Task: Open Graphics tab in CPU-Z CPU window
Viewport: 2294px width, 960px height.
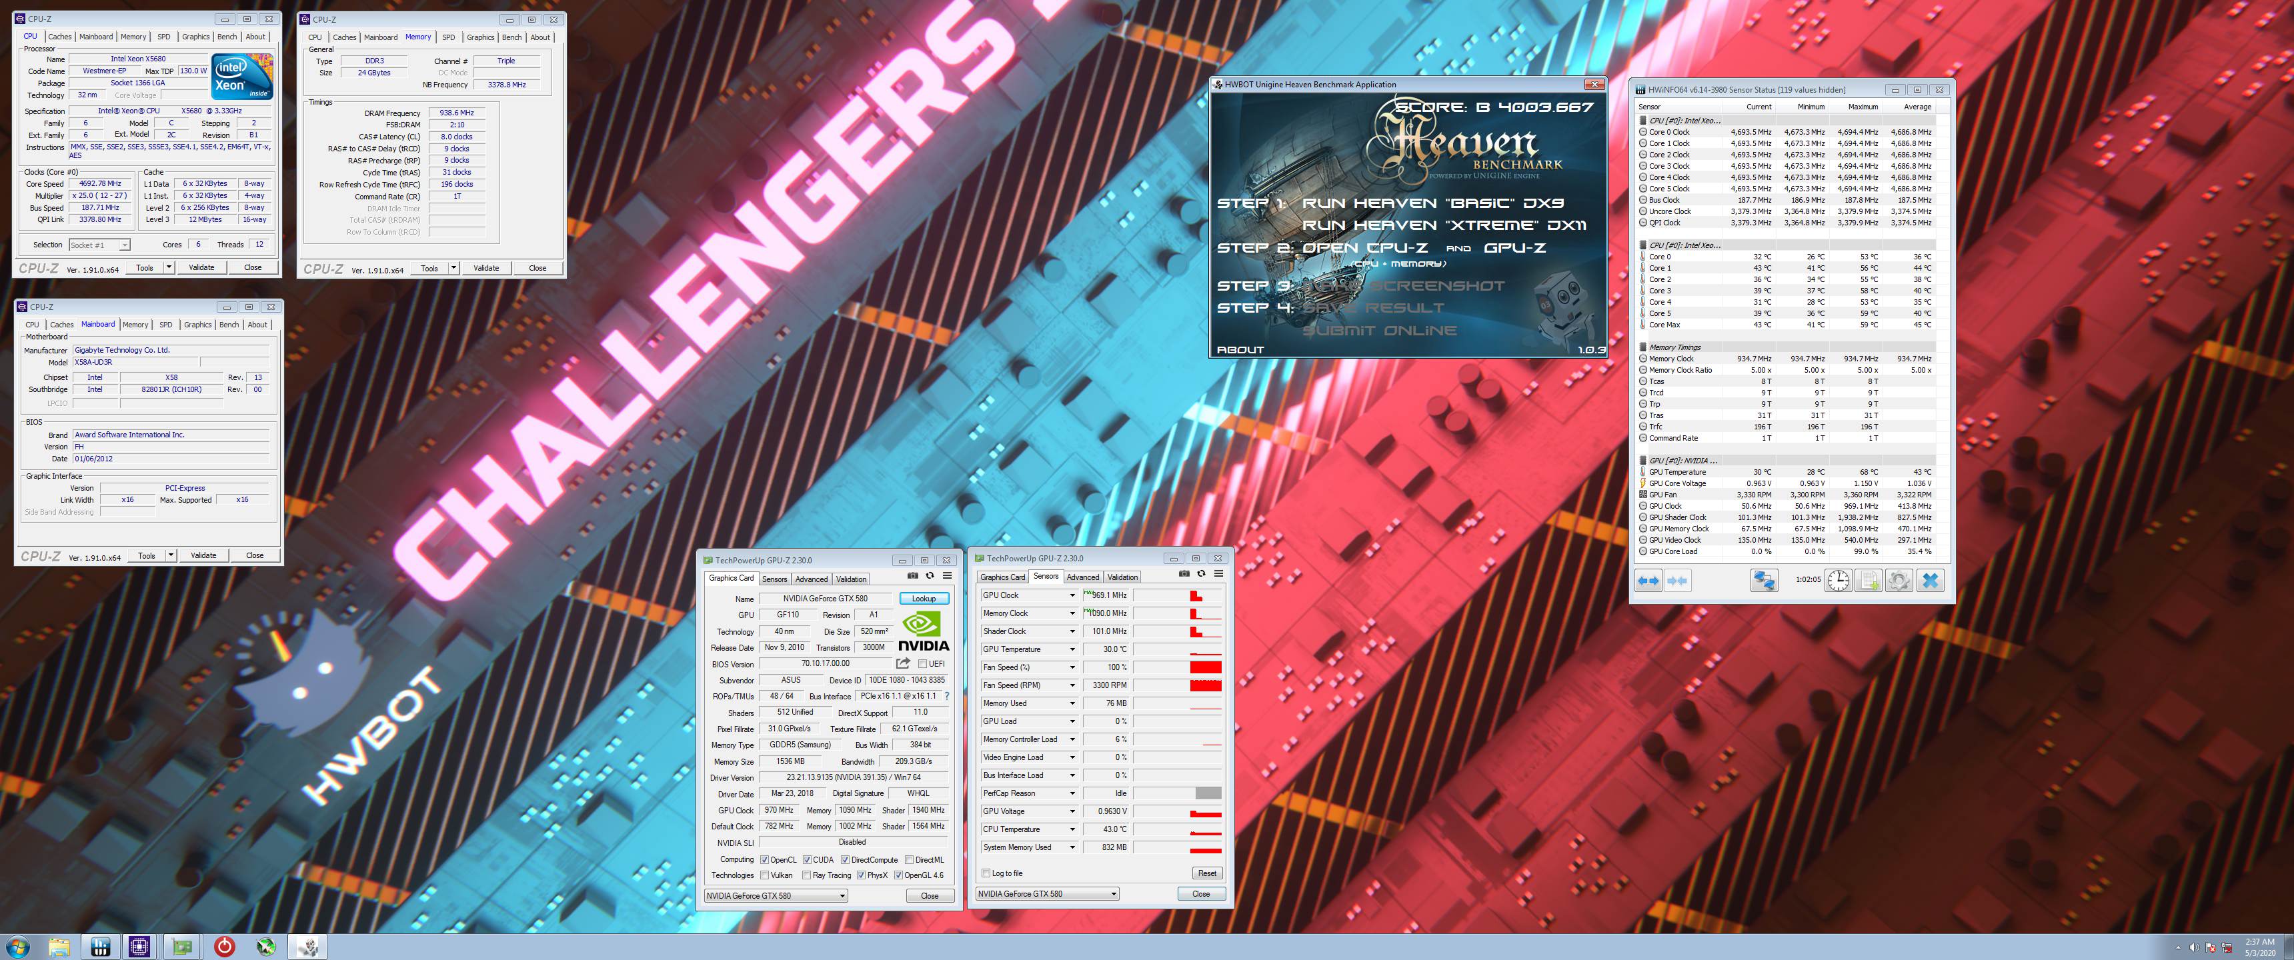Action: pos(196,37)
